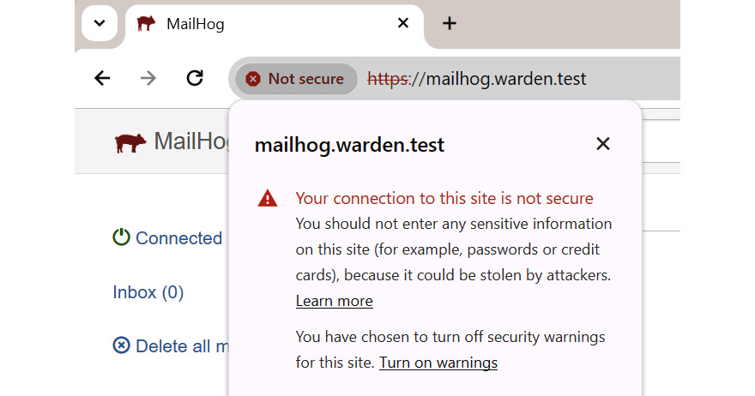The image size is (755, 396).
Task: Click the red warning triangle icon
Action: (x=267, y=198)
